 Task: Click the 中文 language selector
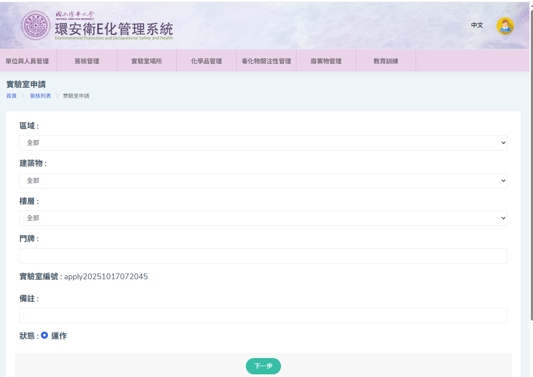tap(477, 25)
